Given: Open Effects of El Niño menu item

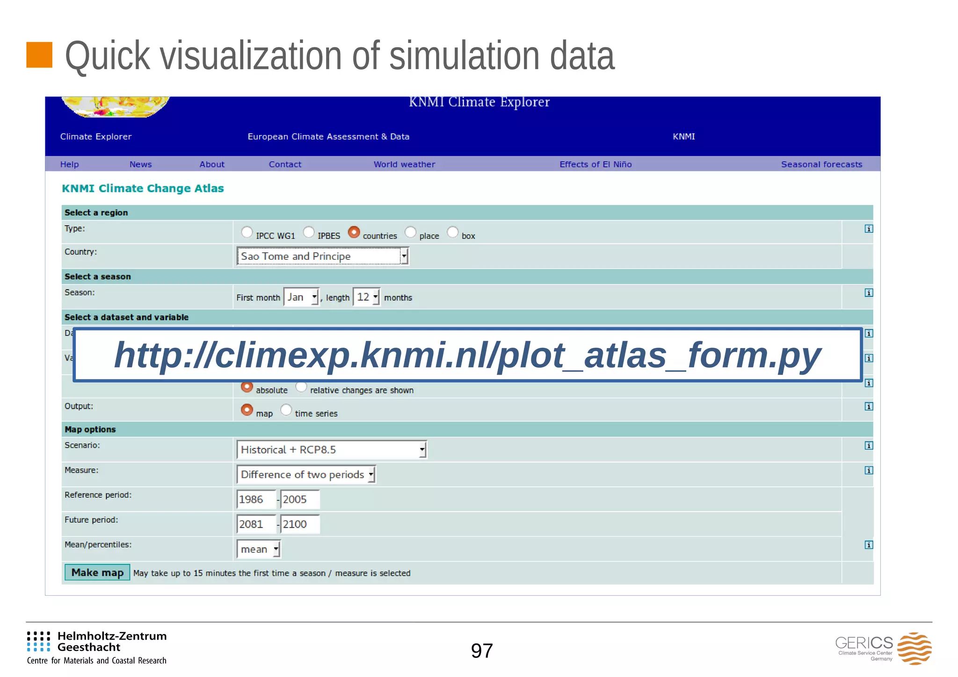Looking at the screenshot, I should click(595, 164).
